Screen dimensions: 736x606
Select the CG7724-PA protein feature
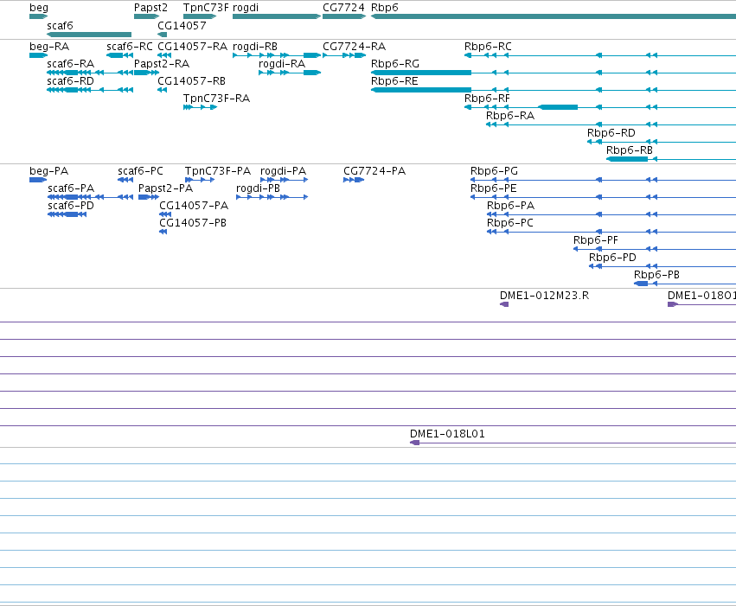tap(354, 180)
